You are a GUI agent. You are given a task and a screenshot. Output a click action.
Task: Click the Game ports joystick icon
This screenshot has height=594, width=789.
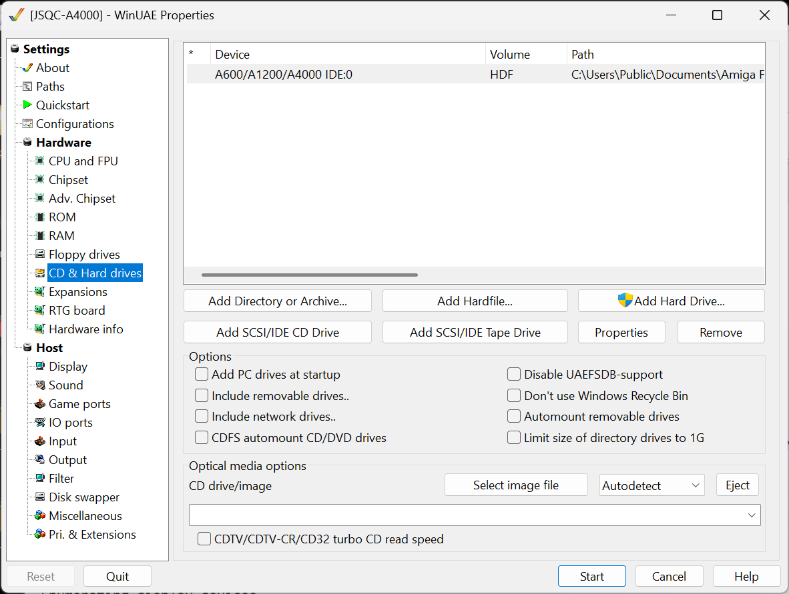tap(40, 403)
